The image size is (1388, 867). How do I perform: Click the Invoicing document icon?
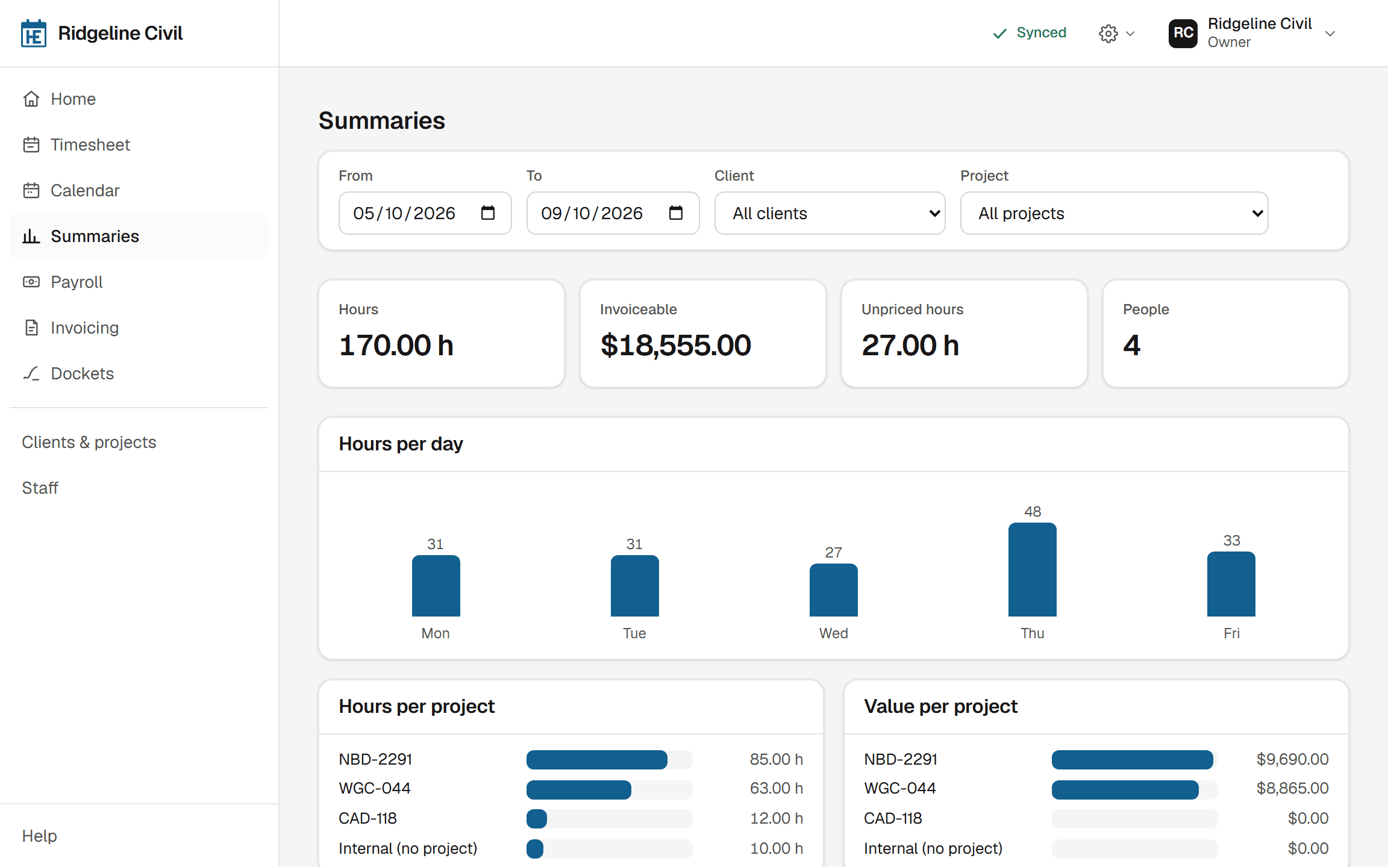[31, 328]
